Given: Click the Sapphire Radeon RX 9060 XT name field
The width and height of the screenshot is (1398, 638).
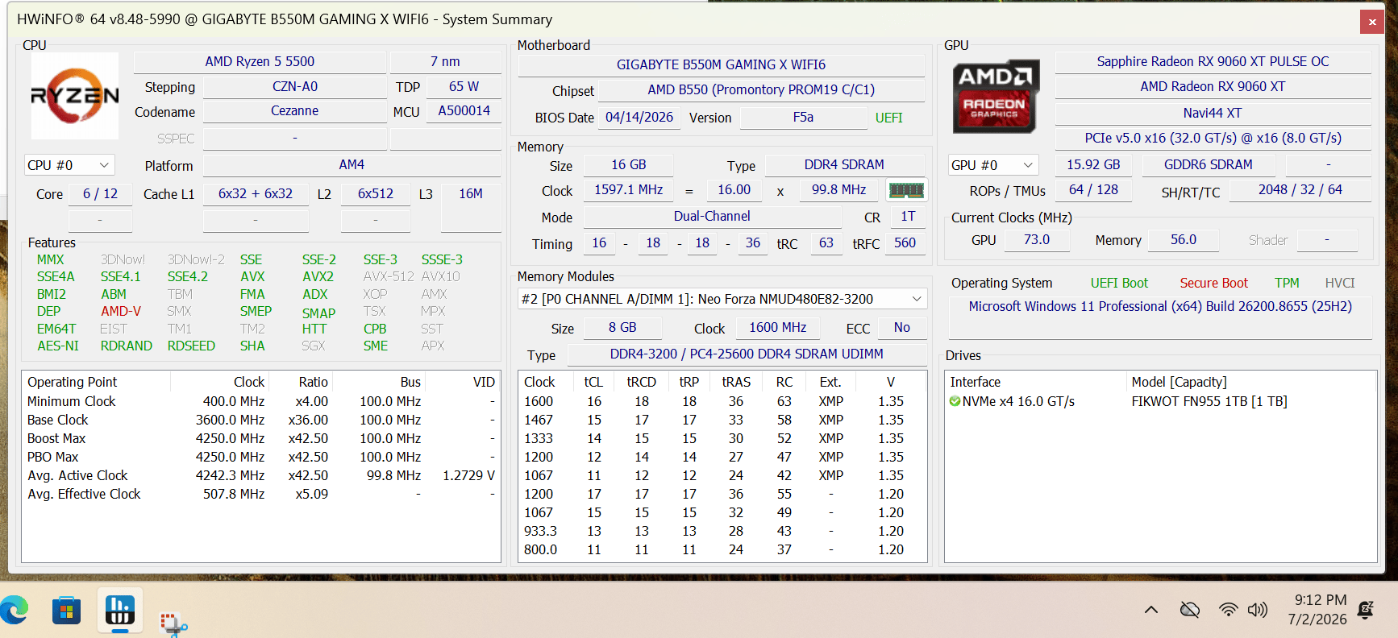Looking at the screenshot, I should [1213, 62].
